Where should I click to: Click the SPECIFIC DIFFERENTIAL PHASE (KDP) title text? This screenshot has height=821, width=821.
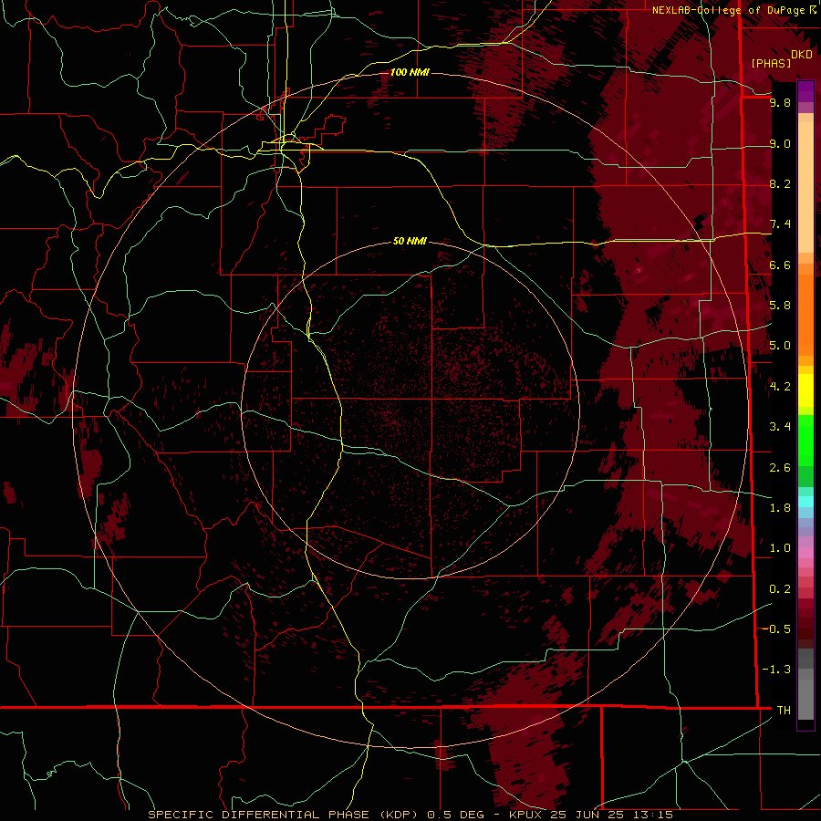[x=283, y=815]
